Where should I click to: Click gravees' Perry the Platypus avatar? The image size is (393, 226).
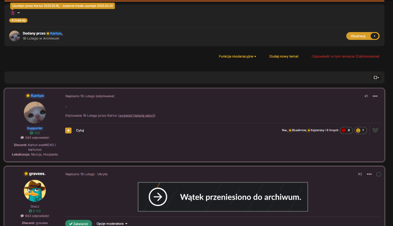[35, 191]
